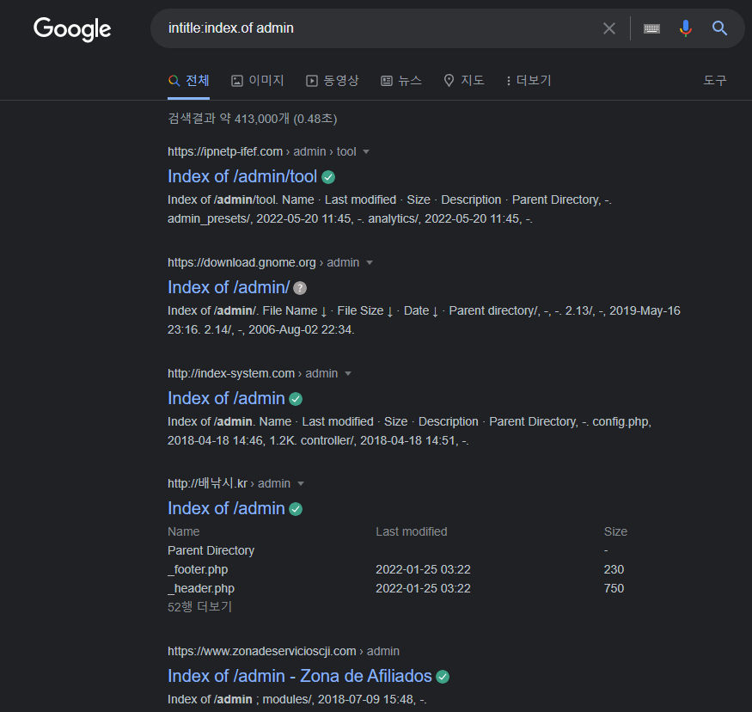Viewport: 752px width, 712px height.
Task: Select the 전체 tab
Action: (188, 81)
